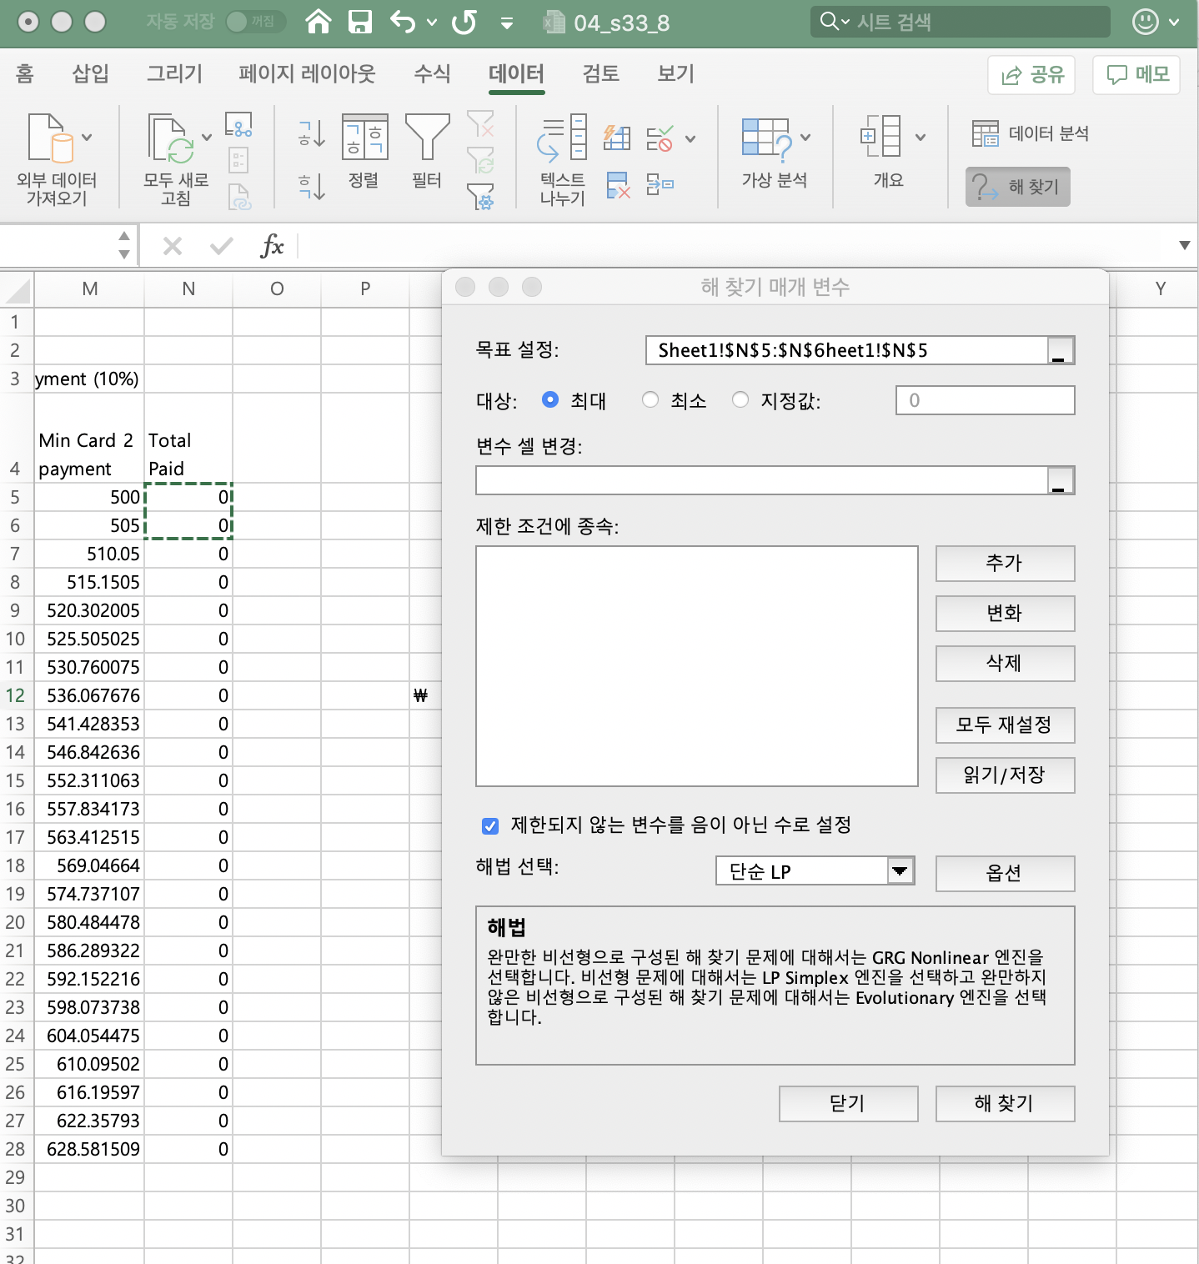Click the 삭제 button
1199x1264 pixels.
click(1005, 664)
